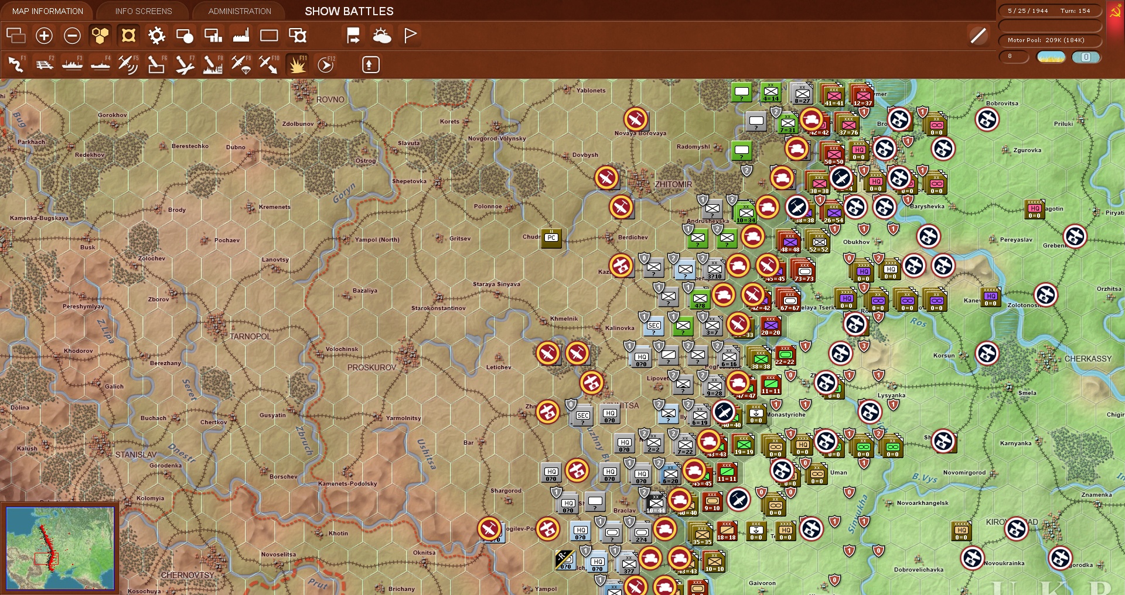Viewport: 1125px width, 595px height.
Task: Click the rectangle-with-circle counter icon
Action: 185,36
